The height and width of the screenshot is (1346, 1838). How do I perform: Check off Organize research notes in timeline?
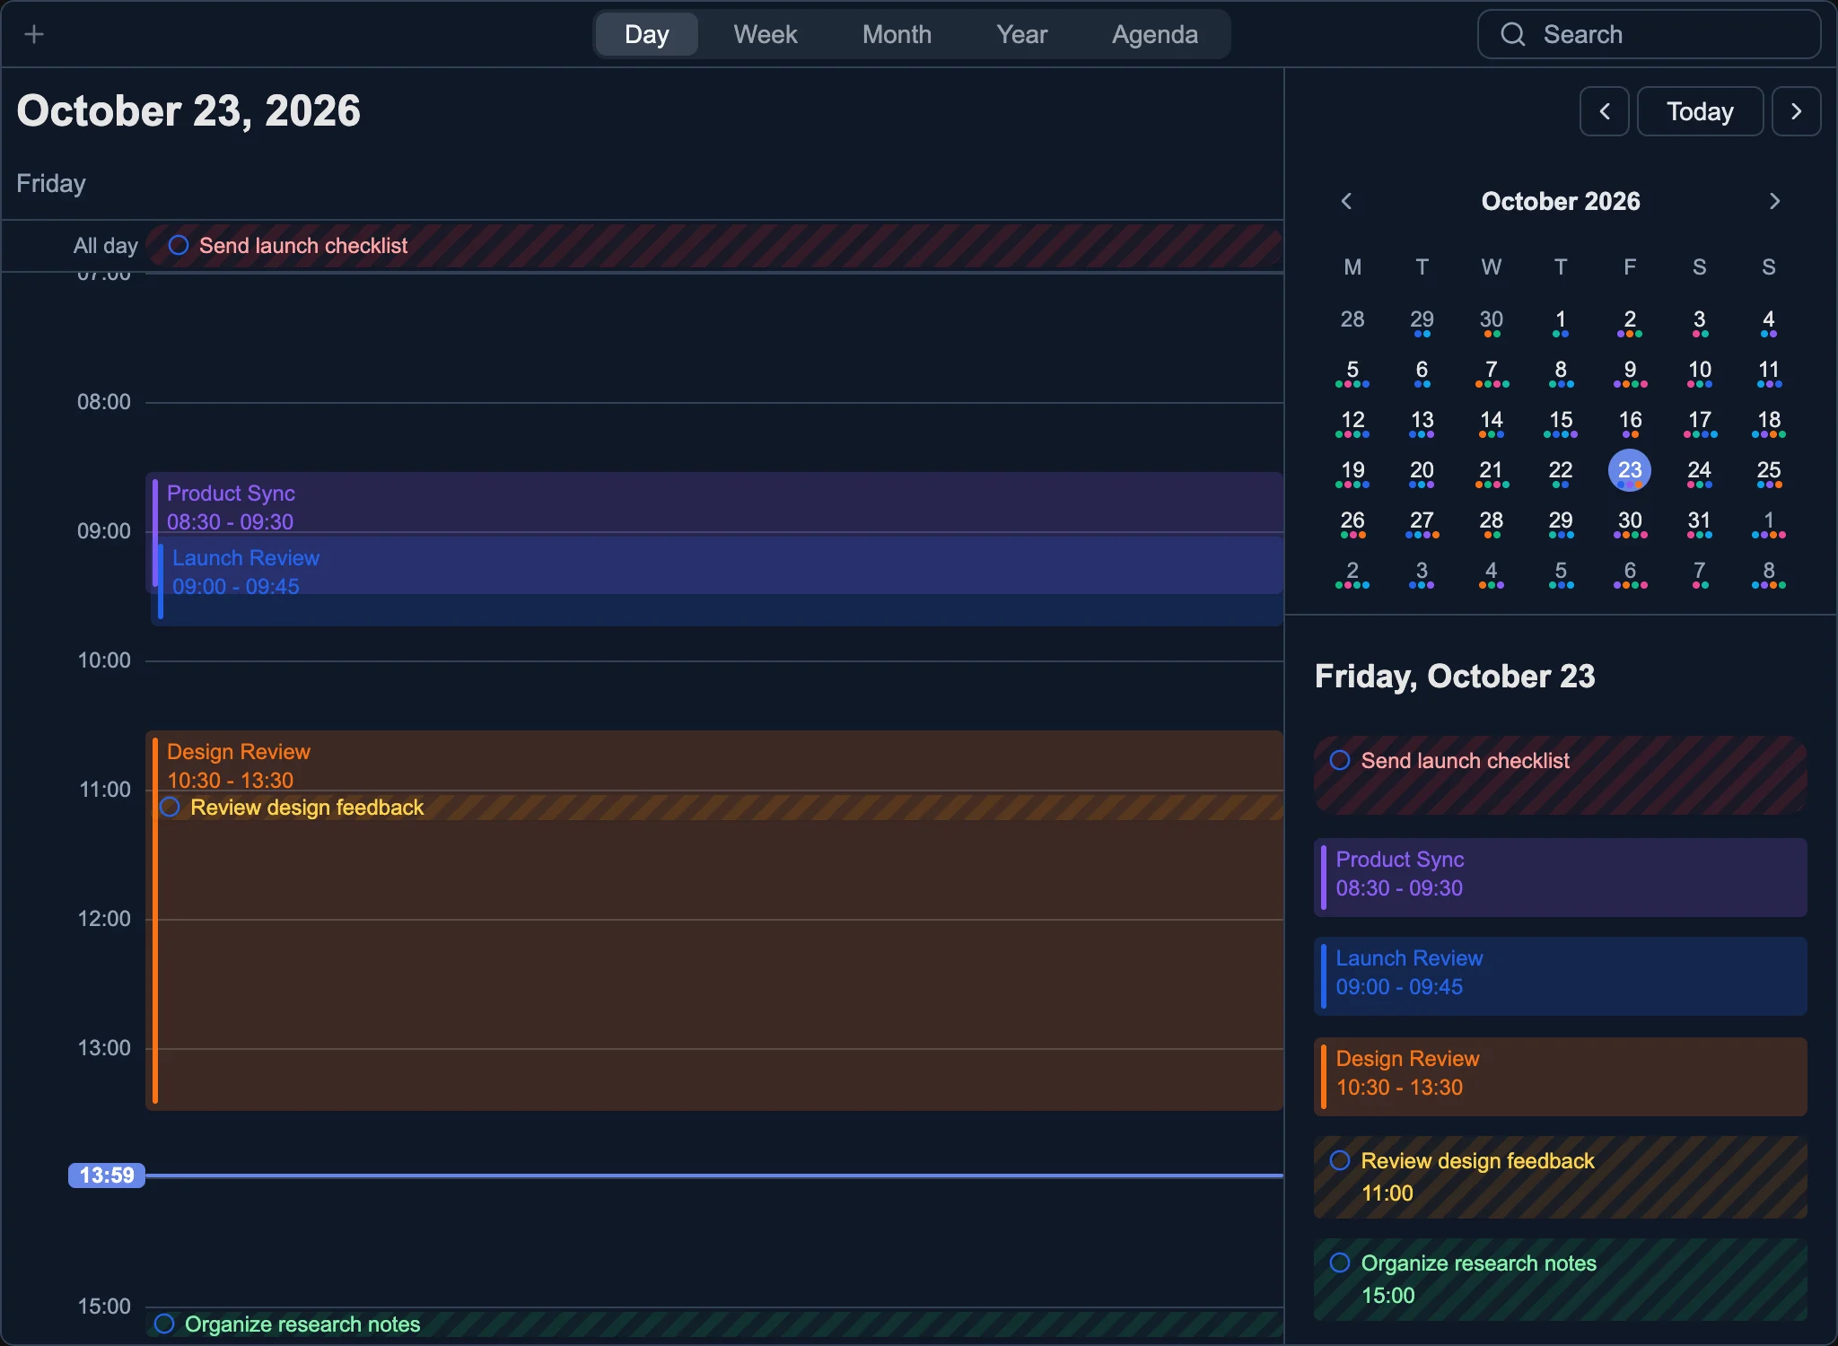tap(164, 1324)
